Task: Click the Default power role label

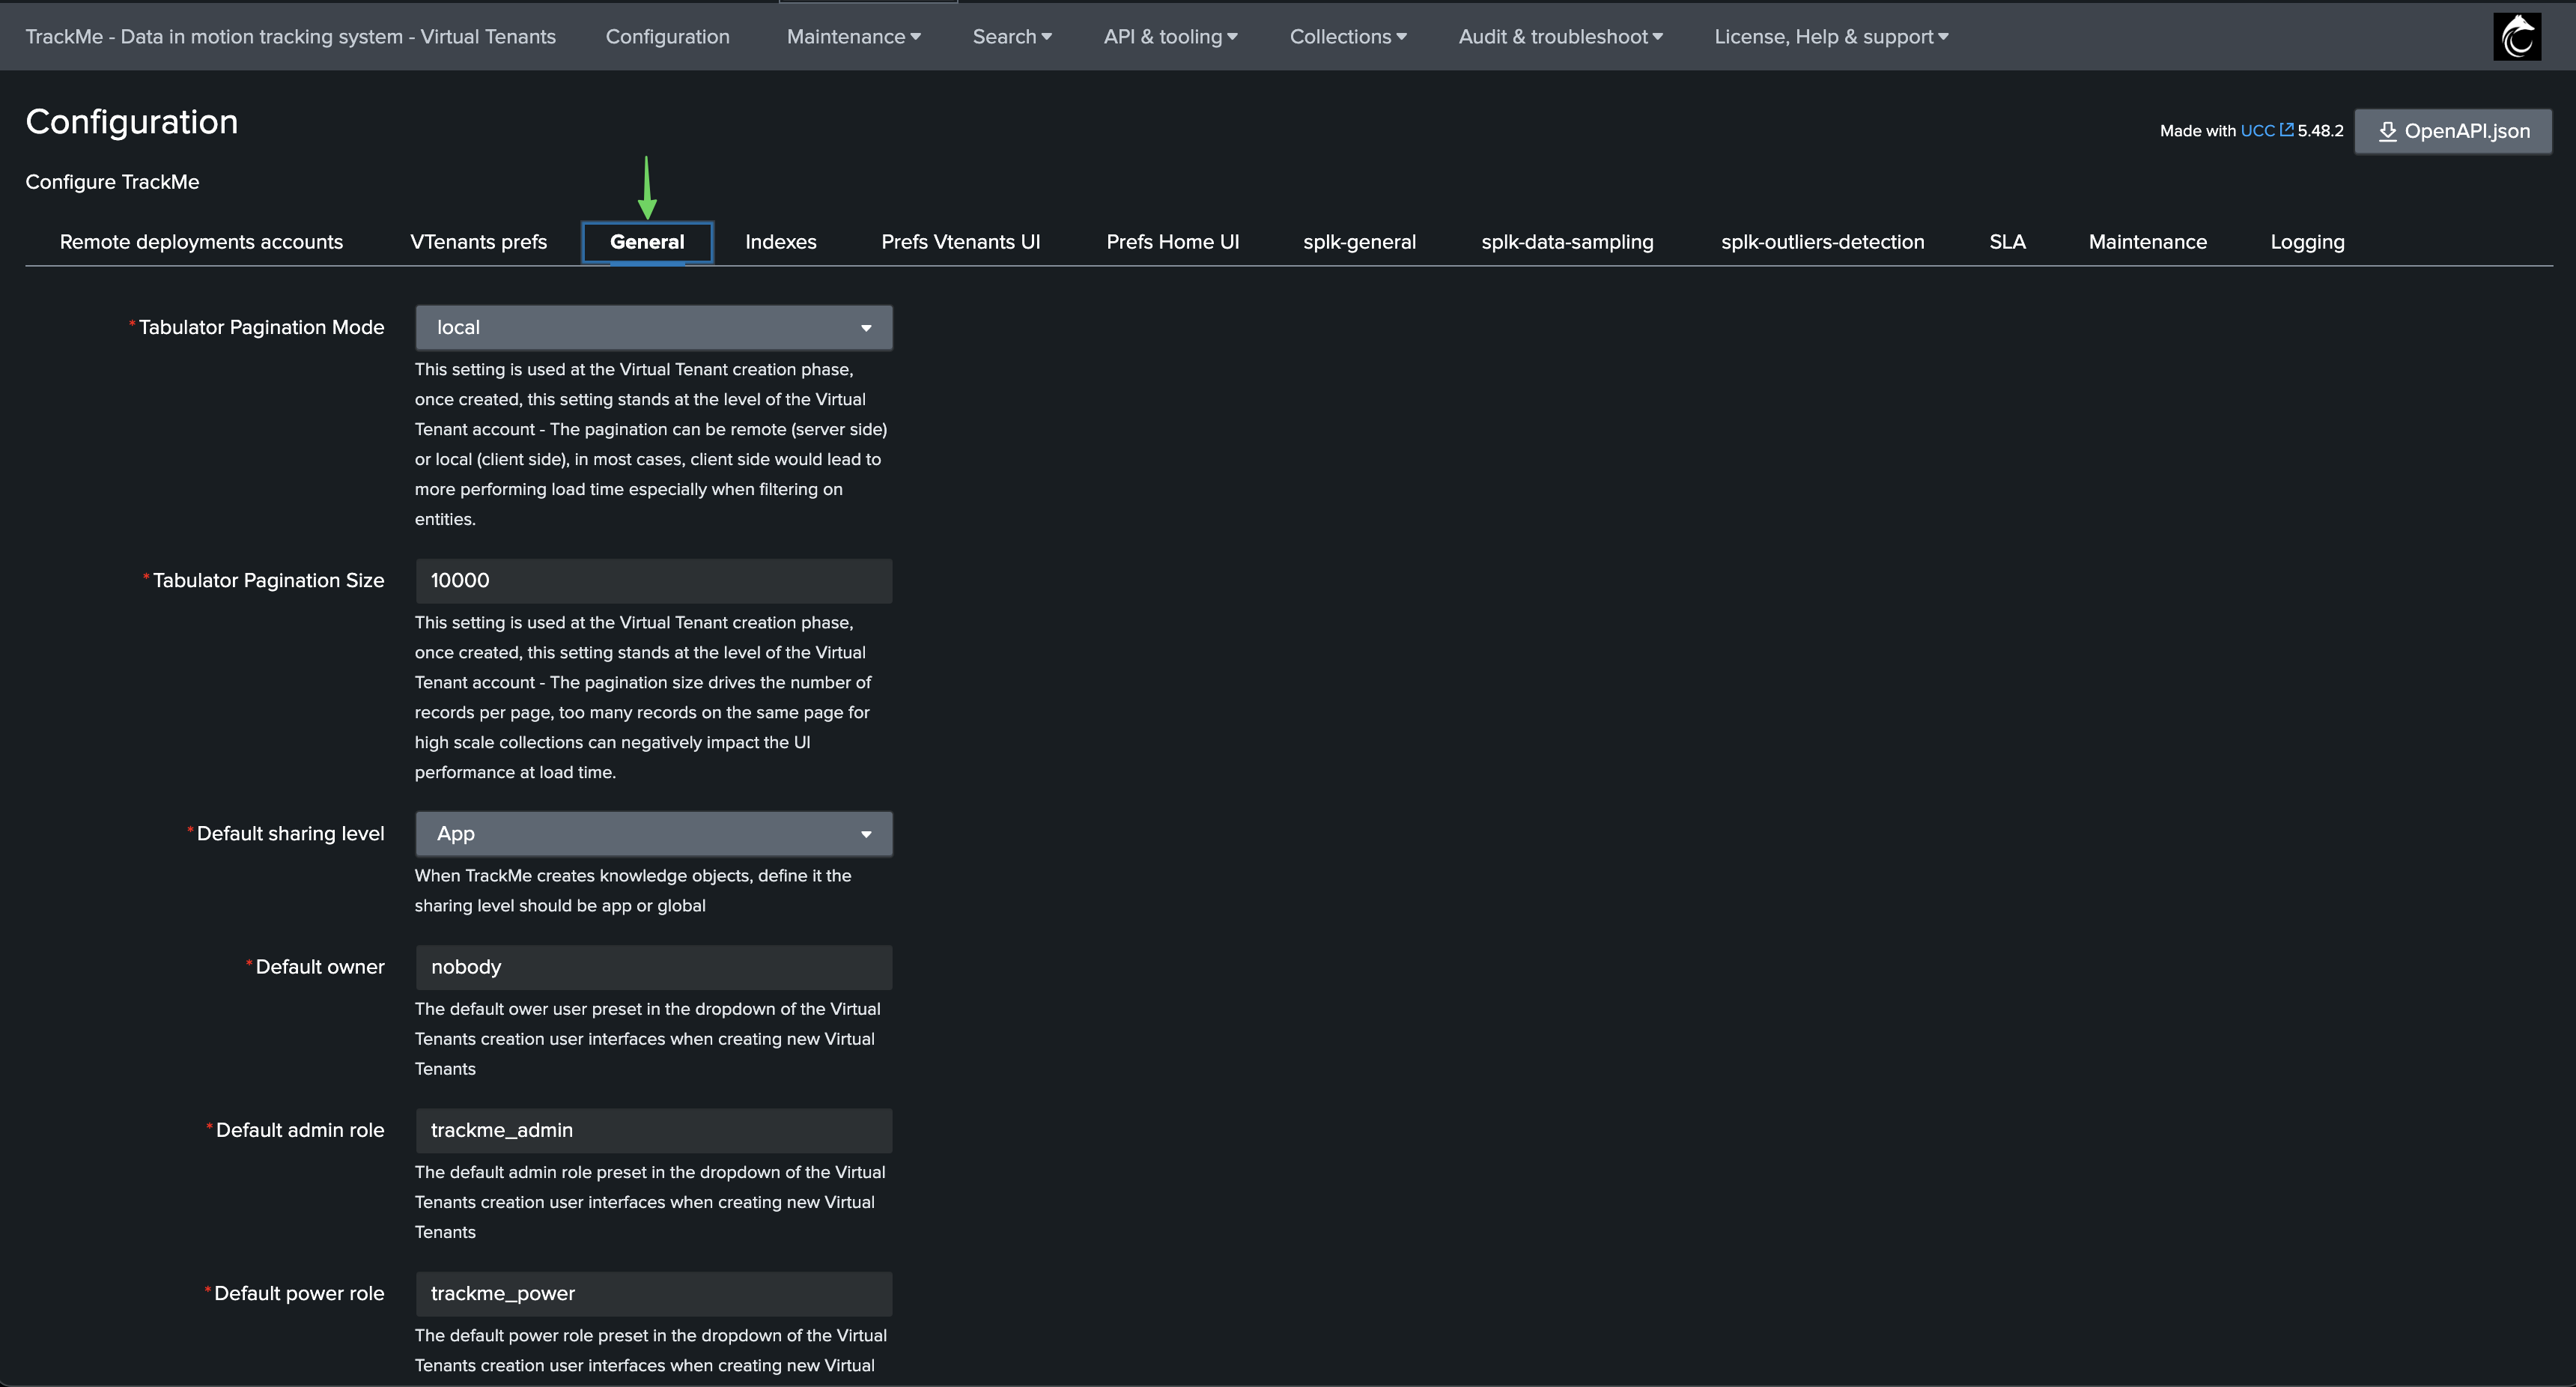Action: tap(299, 1294)
